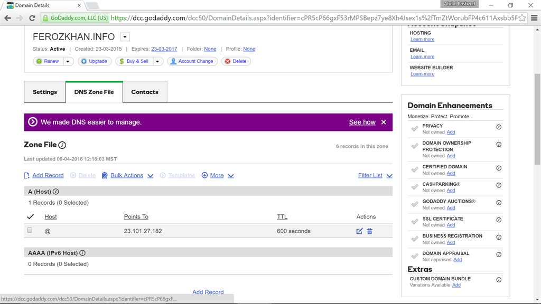541x304 pixels.
Task: Click the page vertical scrollbar thumb
Action: (537, 118)
